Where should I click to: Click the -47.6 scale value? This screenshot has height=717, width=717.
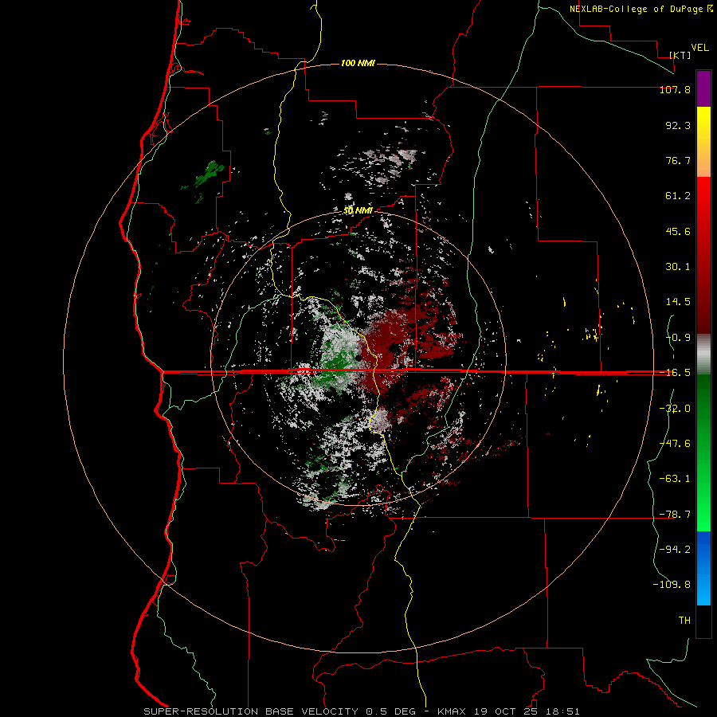pyautogui.click(x=675, y=444)
